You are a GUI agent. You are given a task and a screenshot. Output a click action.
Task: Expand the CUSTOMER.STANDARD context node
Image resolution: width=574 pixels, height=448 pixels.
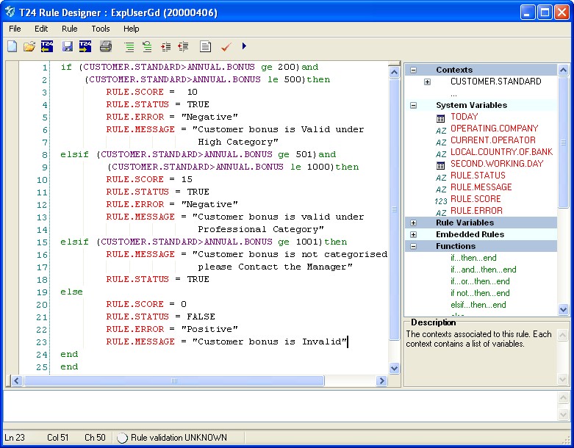[x=427, y=82]
